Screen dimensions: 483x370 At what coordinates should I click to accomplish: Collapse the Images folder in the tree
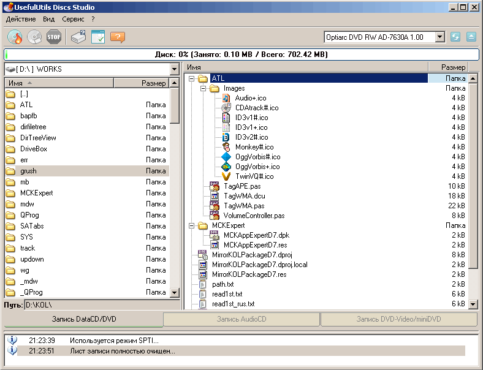203,88
